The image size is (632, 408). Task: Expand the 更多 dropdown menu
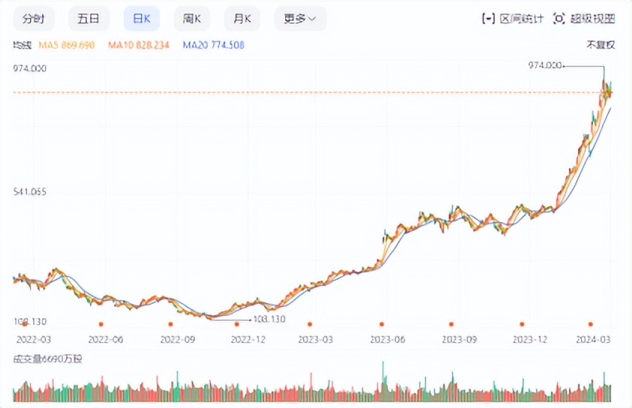coord(295,19)
